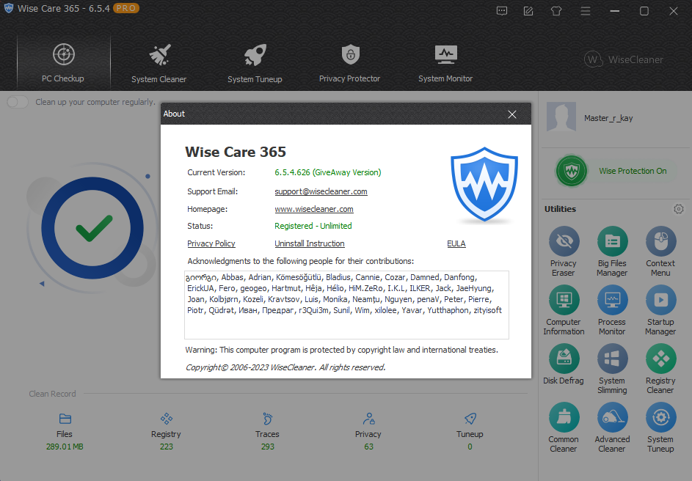Open the skin shirt icon in title bar
Viewport: 692px width, 481px height.
pyautogui.click(x=556, y=11)
